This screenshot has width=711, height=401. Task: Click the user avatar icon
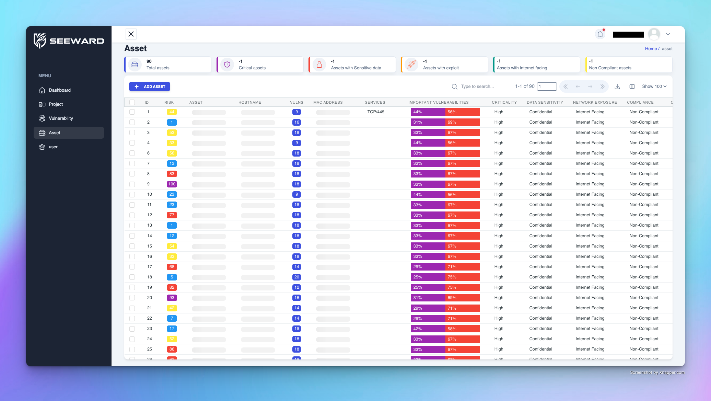654,34
